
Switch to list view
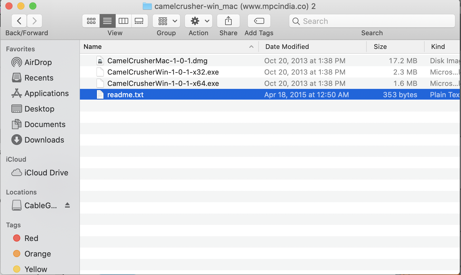click(107, 21)
